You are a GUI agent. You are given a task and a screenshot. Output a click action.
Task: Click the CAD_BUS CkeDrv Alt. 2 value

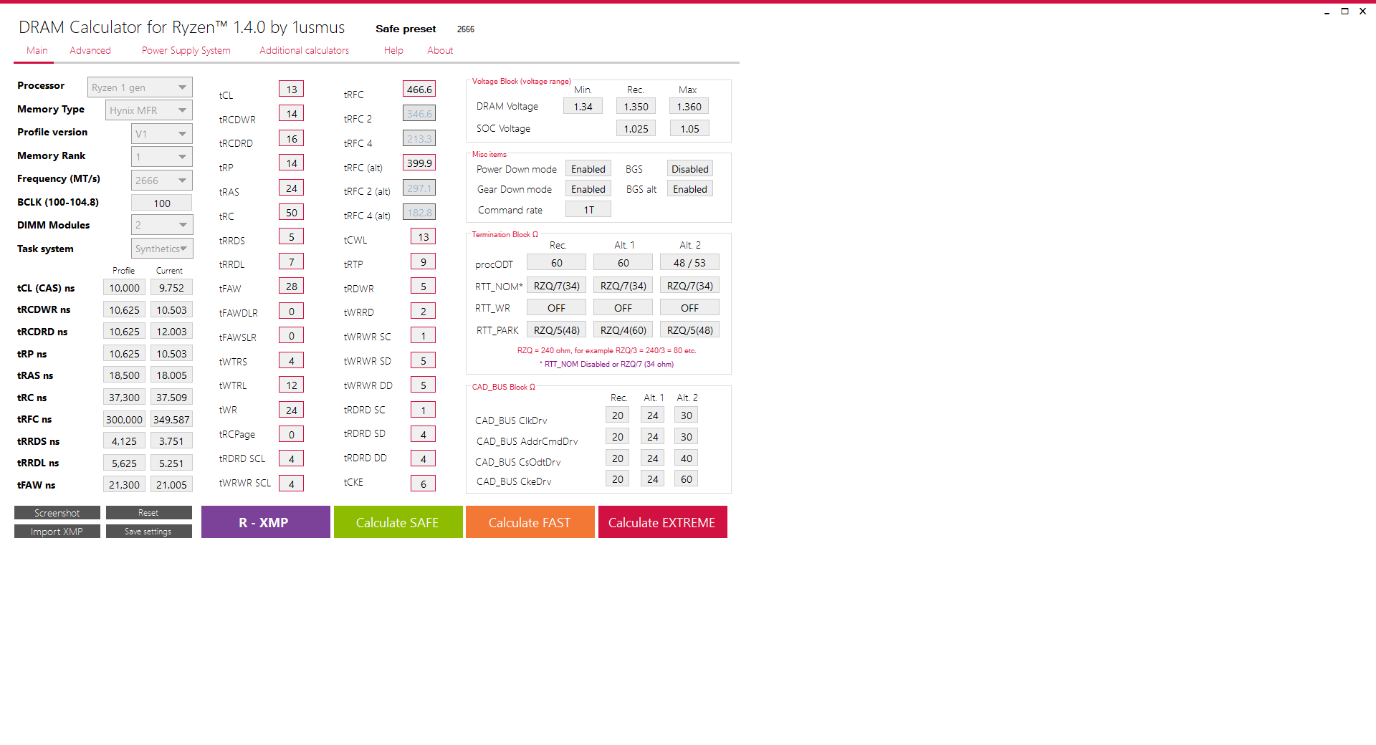coord(686,479)
